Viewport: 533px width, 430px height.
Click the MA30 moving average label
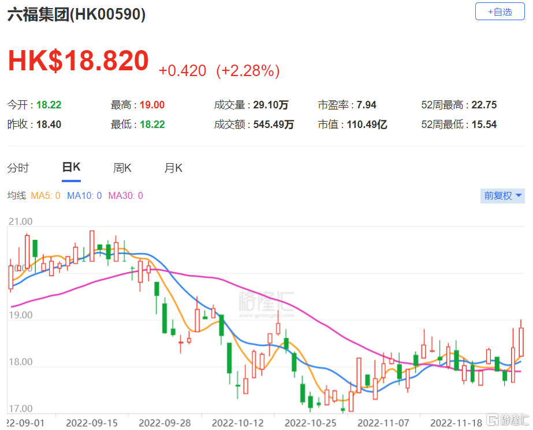(x=125, y=195)
